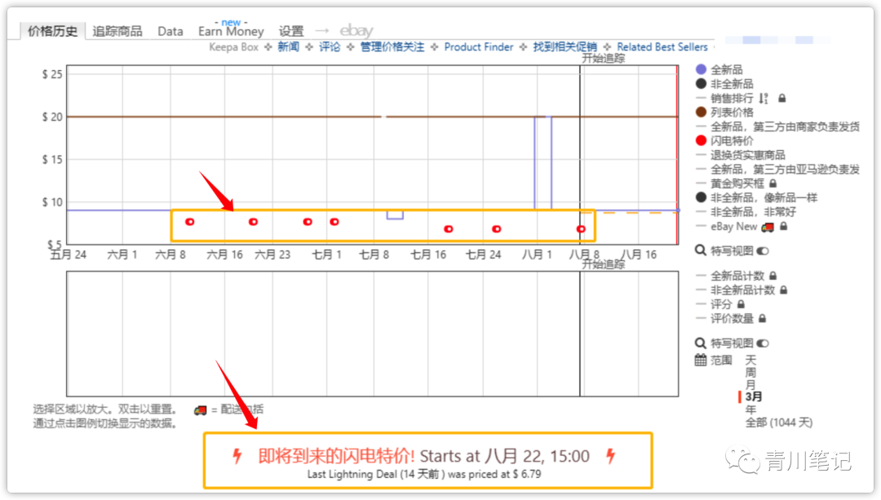The height and width of the screenshot is (500, 881).
Task: Toggle 评分 legend entry
Action: pos(721,304)
